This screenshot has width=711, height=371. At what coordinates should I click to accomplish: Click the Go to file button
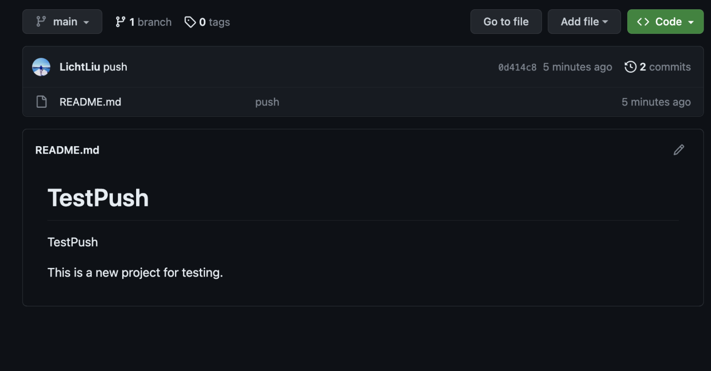(506, 21)
